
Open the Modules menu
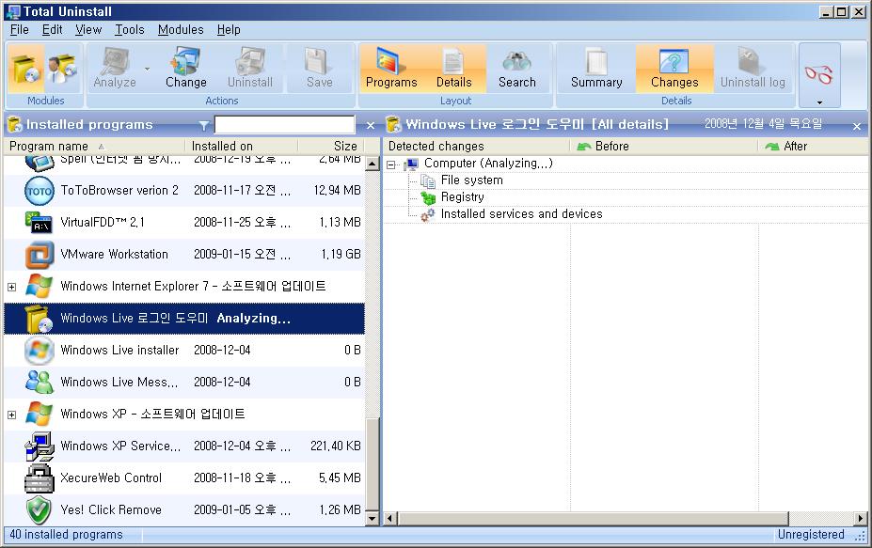(181, 29)
